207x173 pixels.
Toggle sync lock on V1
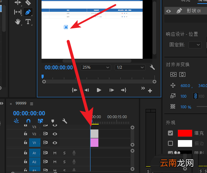[45, 143]
